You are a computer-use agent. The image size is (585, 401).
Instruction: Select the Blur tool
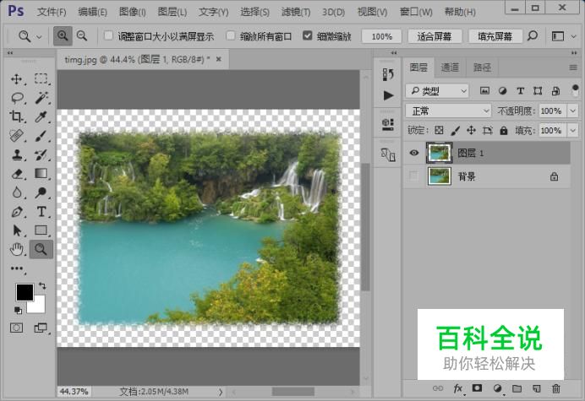point(17,192)
